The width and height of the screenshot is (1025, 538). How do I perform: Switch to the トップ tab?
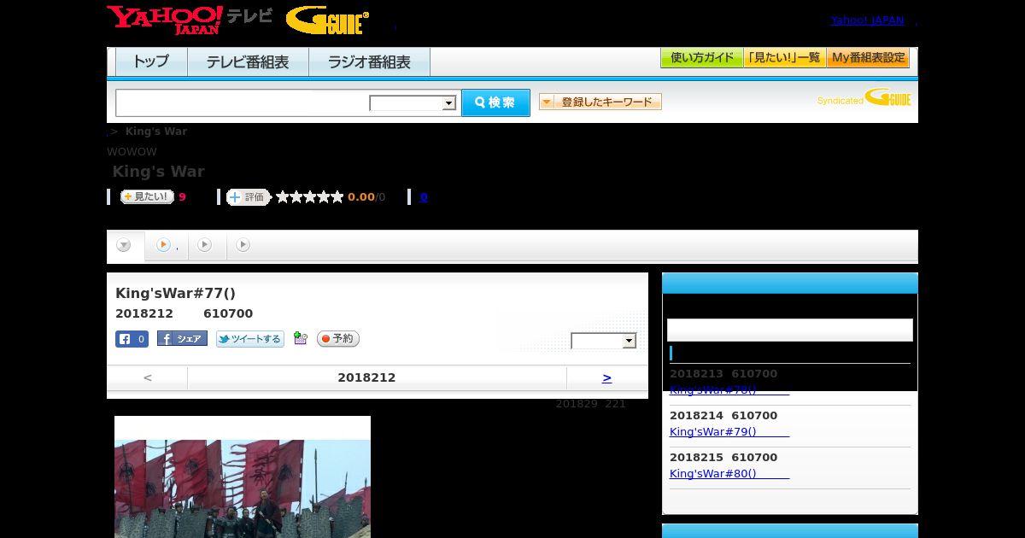pos(151,61)
